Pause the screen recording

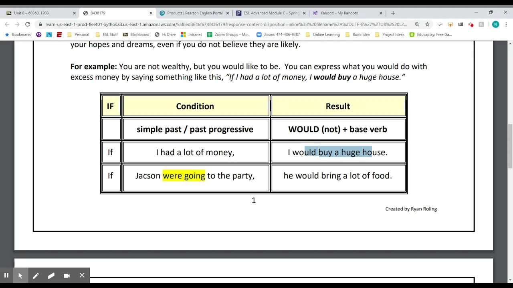pos(6,275)
